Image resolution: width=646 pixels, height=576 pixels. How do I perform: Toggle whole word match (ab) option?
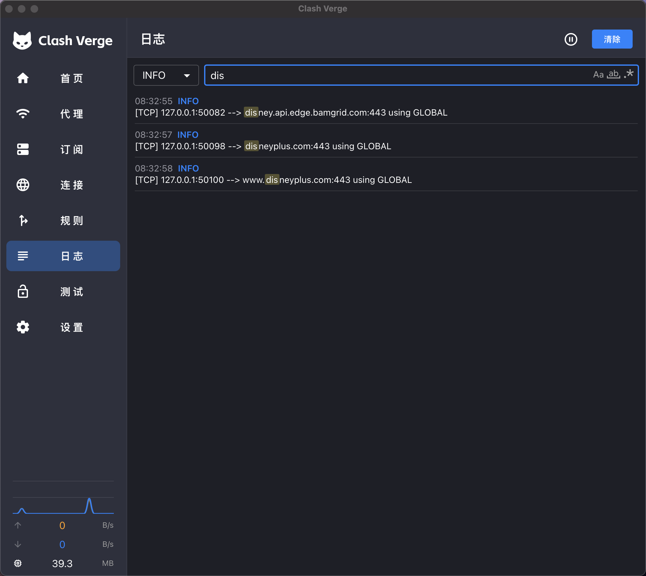click(x=613, y=75)
